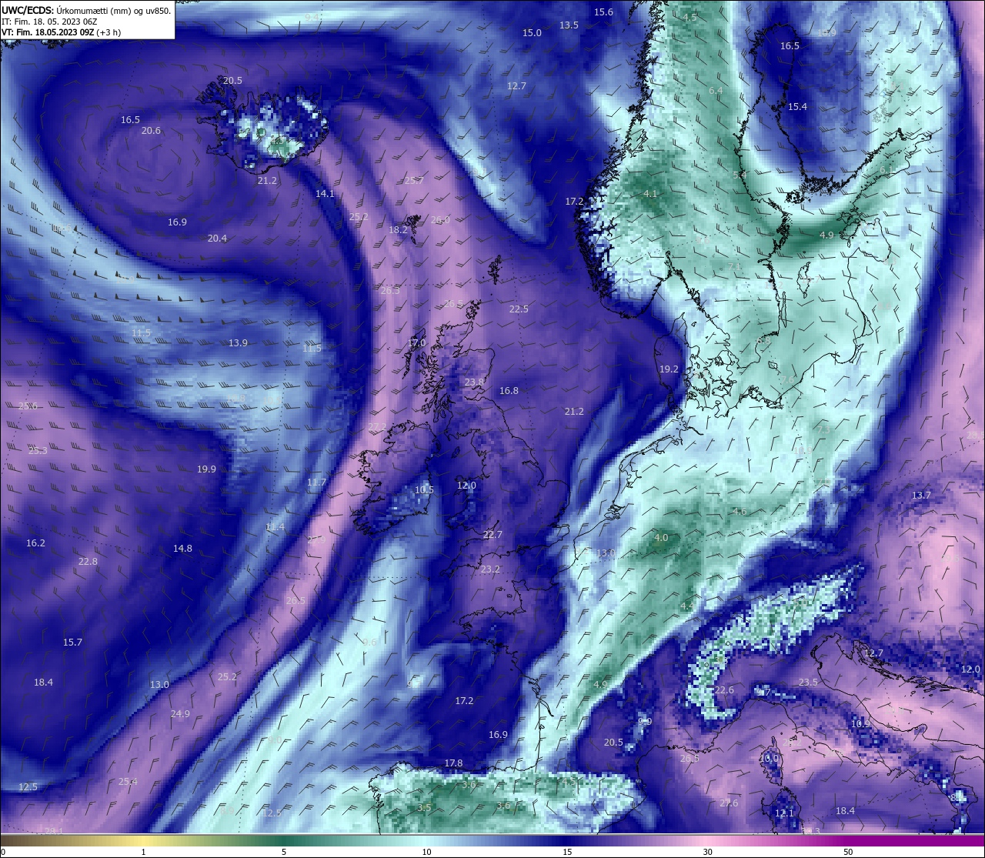
Task: Click the 27.6 value in the Mediterranean
Action: pyautogui.click(x=729, y=803)
